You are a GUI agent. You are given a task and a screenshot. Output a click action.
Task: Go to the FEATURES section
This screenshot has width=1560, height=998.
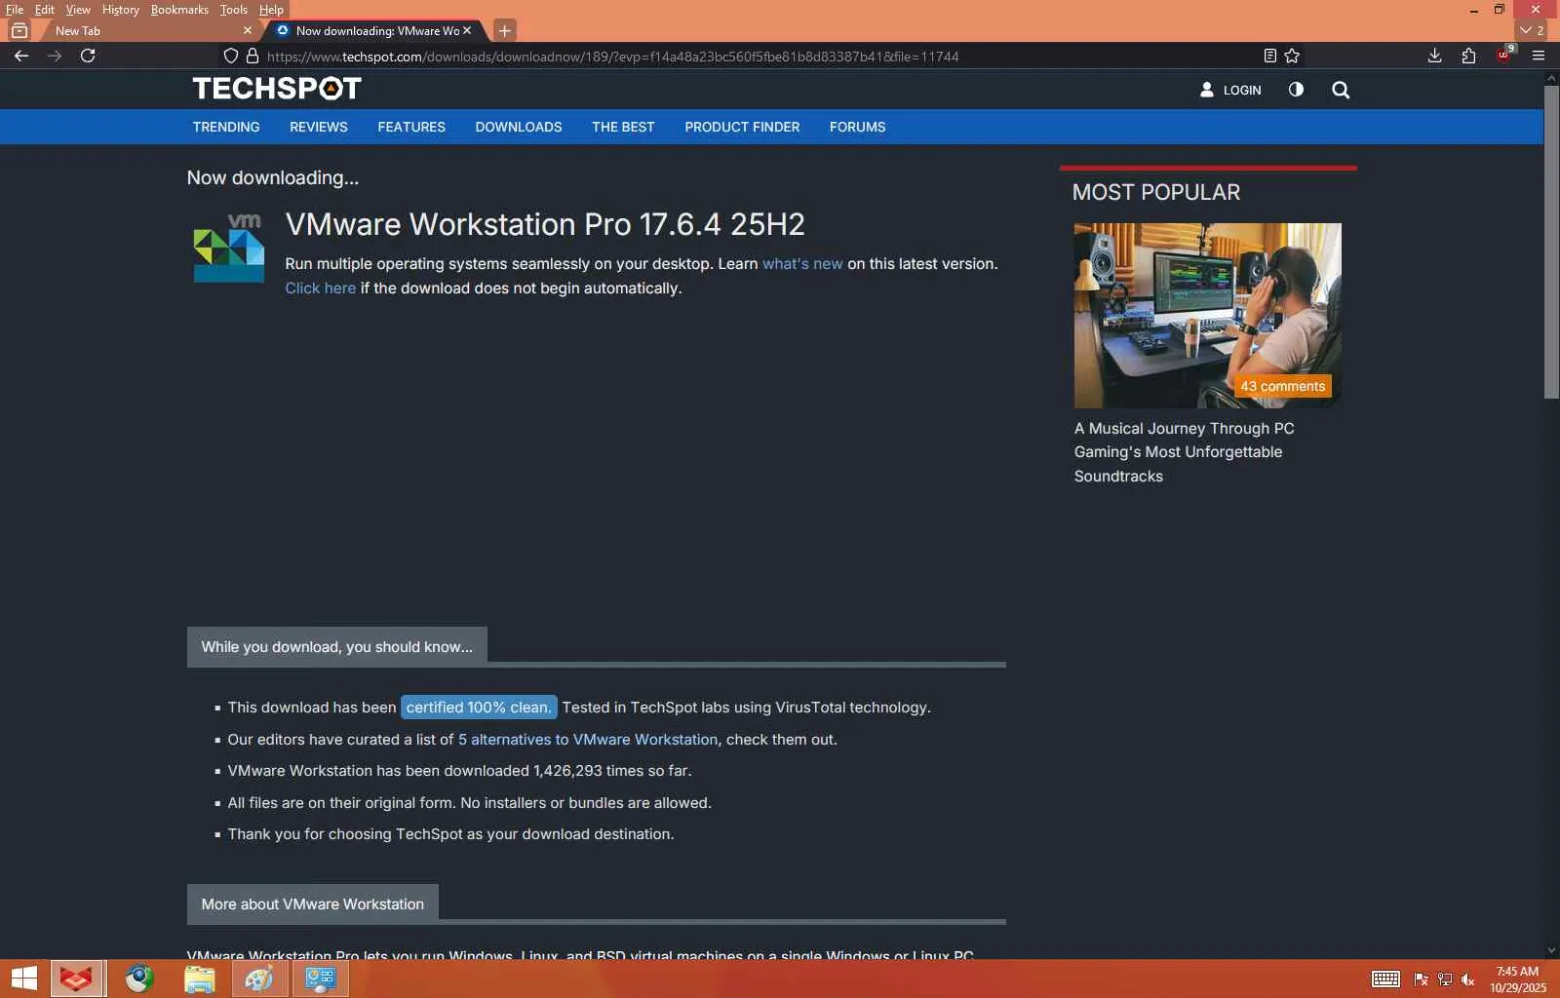coord(411,127)
